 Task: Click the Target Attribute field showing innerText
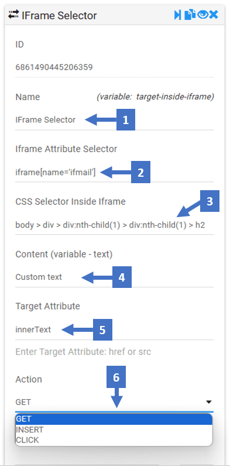114,329
